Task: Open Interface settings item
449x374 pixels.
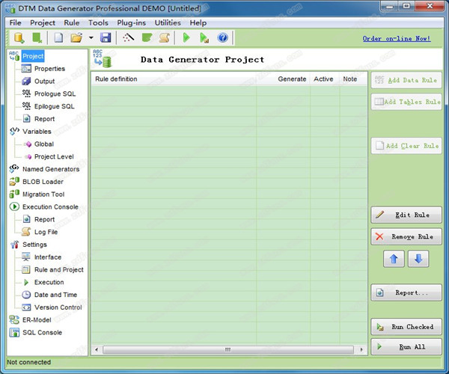Action: (48, 257)
